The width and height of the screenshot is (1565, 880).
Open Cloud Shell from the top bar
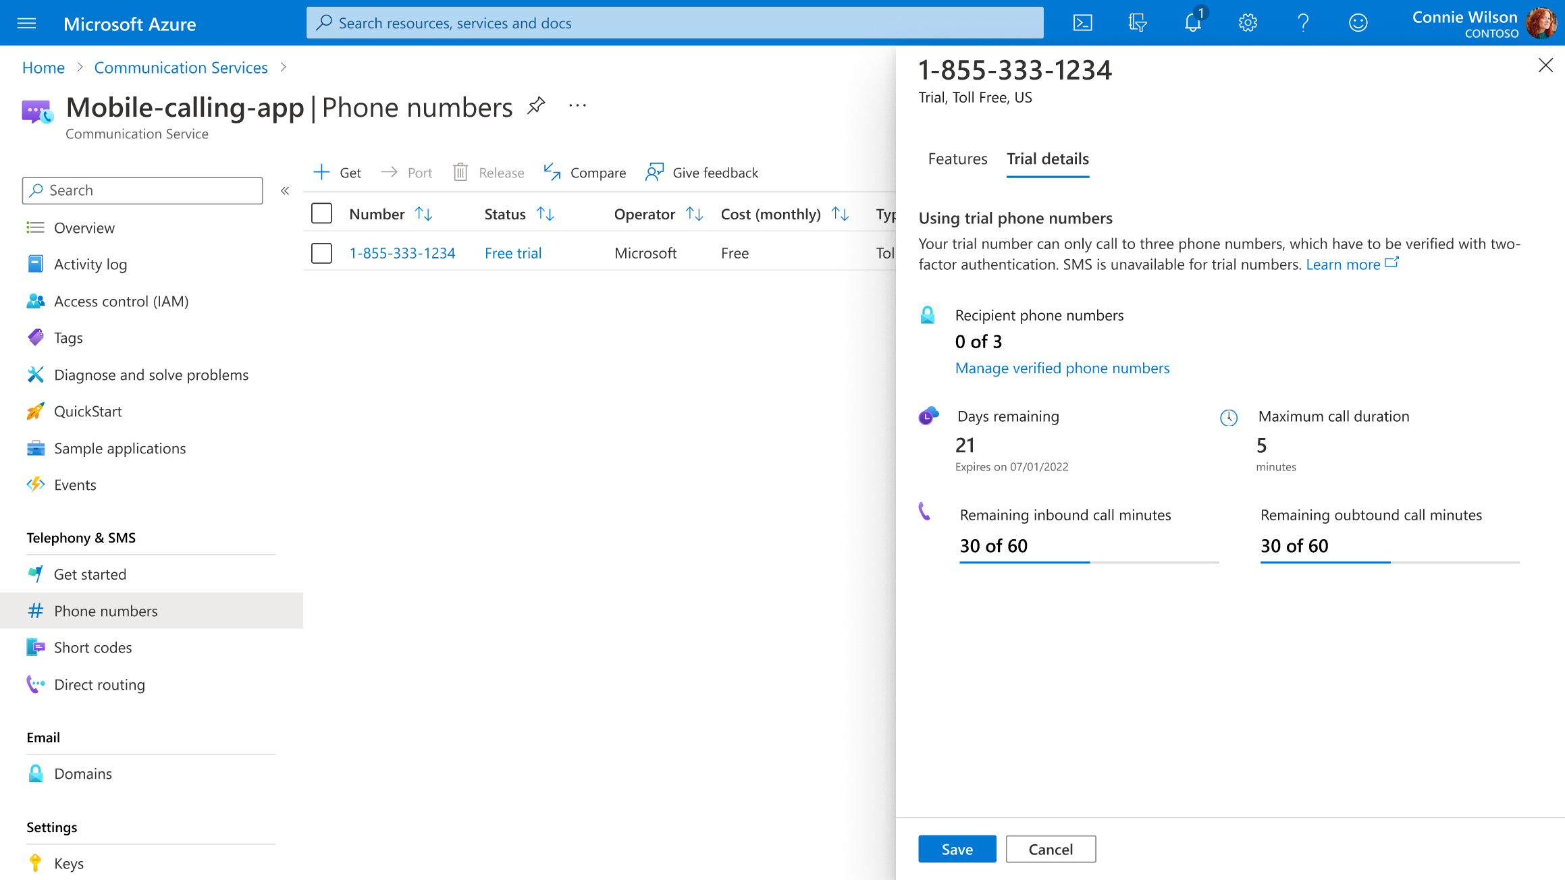click(1082, 23)
